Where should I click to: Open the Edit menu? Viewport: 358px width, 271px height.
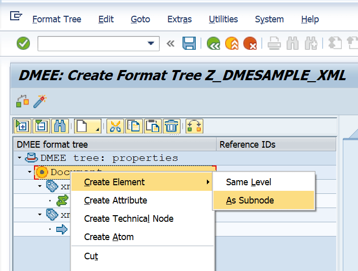click(106, 19)
